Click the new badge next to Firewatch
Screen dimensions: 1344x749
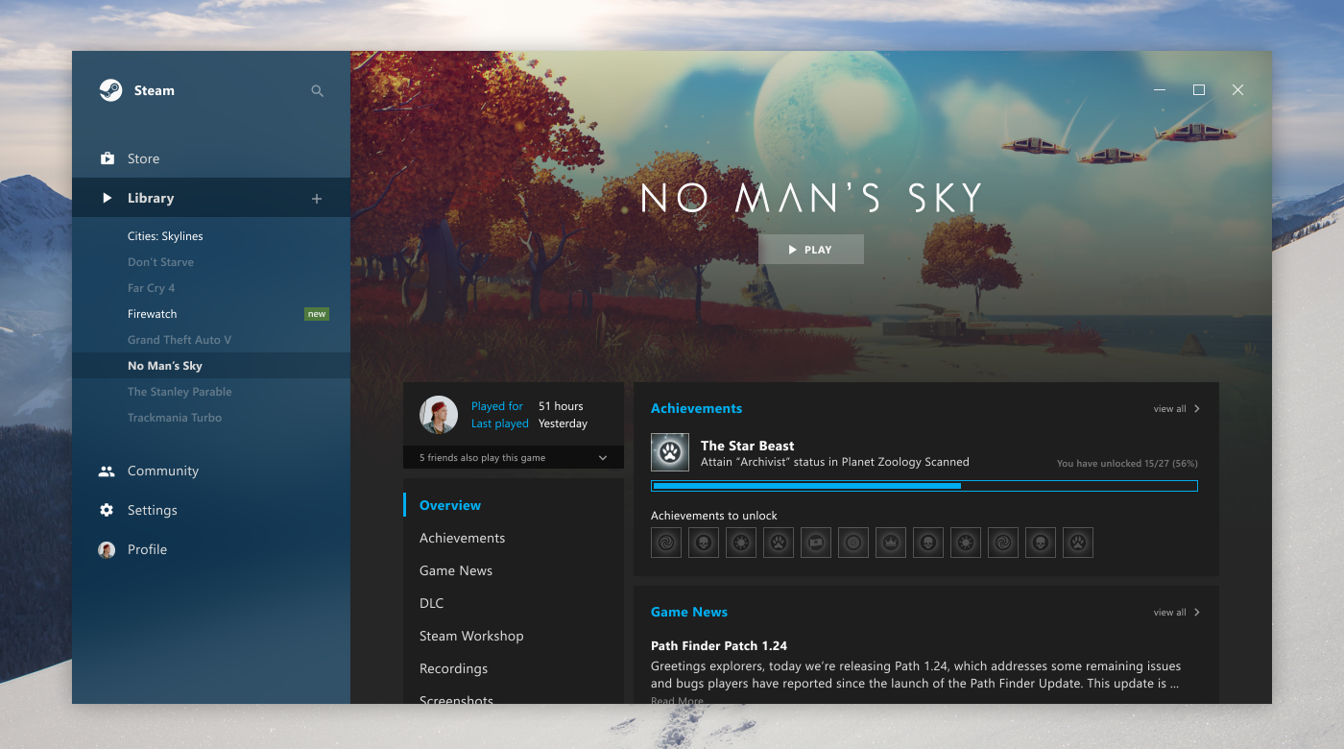tap(317, 314)
